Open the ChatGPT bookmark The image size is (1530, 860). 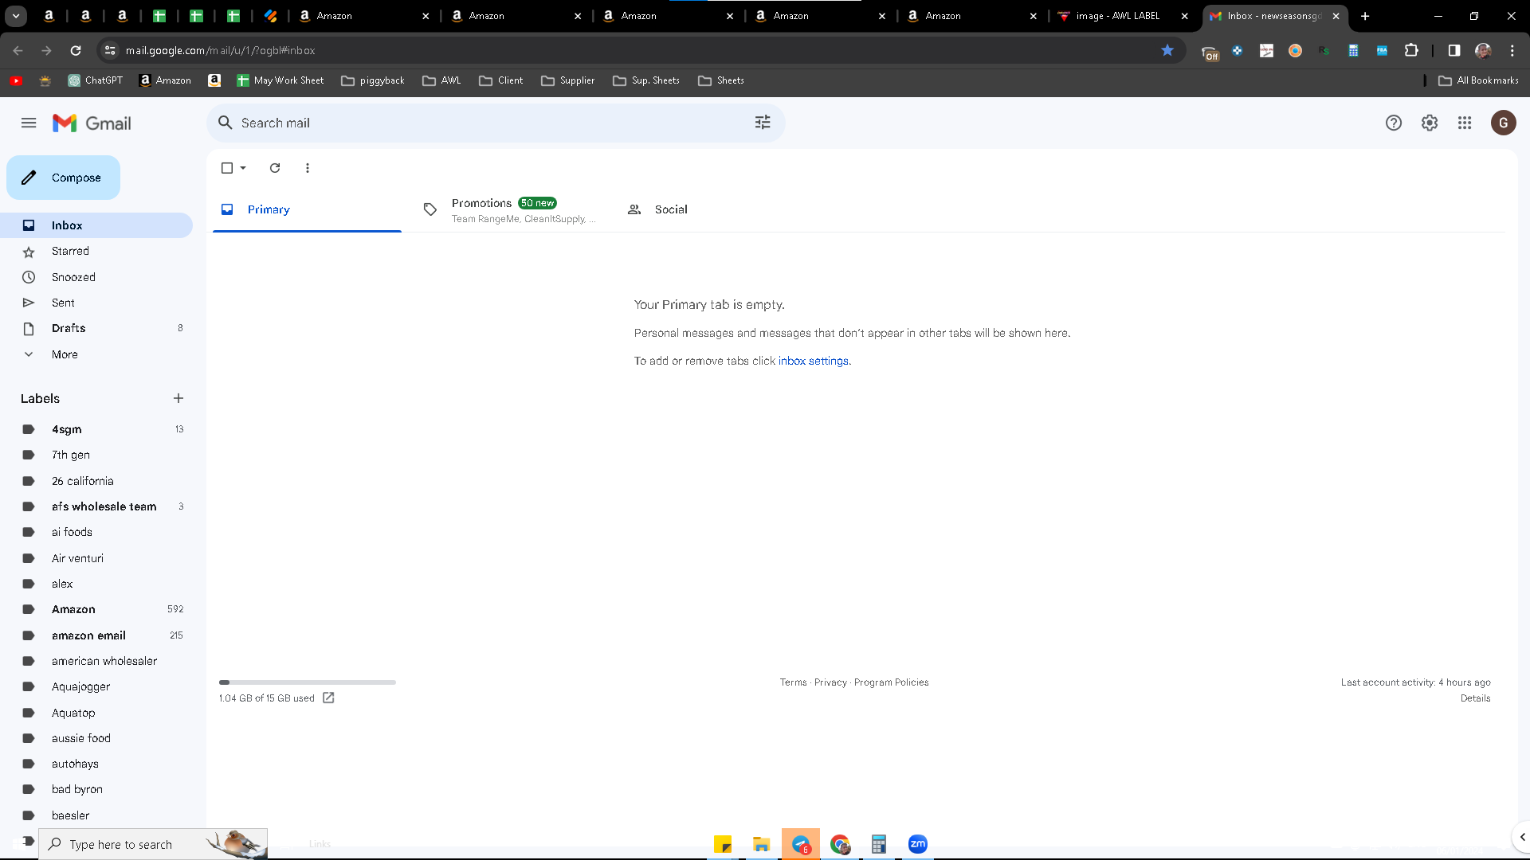(96, 80)
